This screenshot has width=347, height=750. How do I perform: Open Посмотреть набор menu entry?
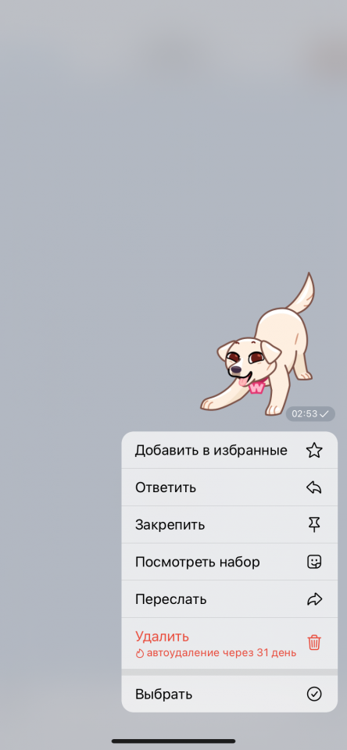click(230, 562)
